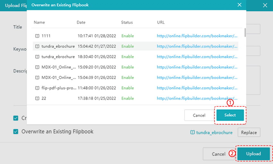The height and width of the screenshot is (164, 273).
Task: Toggle the checkbox above Overwrite an Existing Flipbook
Action: pyautogui.click(x=16, y=118)
